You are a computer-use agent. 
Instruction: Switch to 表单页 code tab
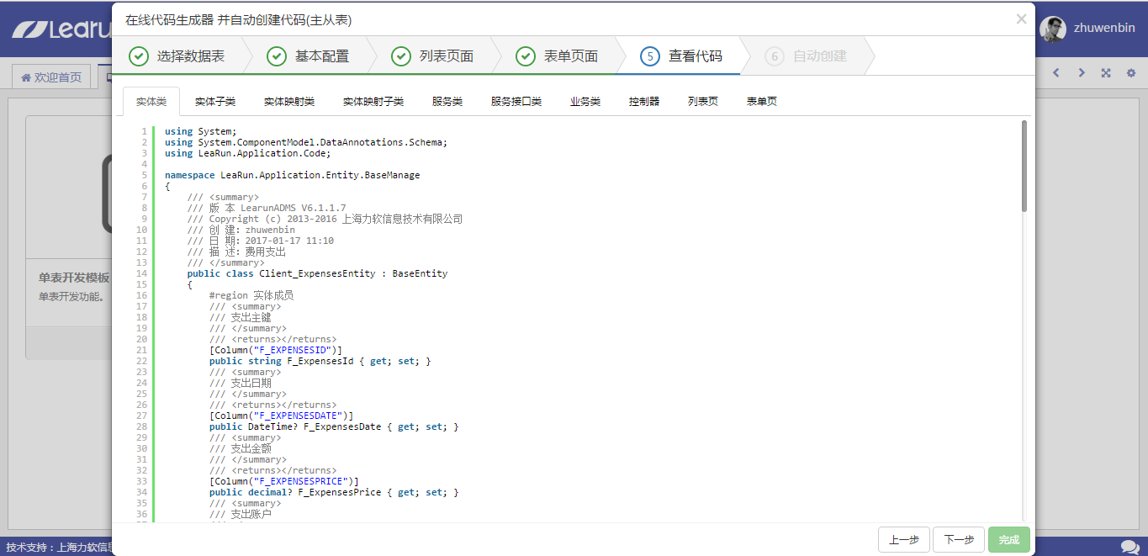762,102
